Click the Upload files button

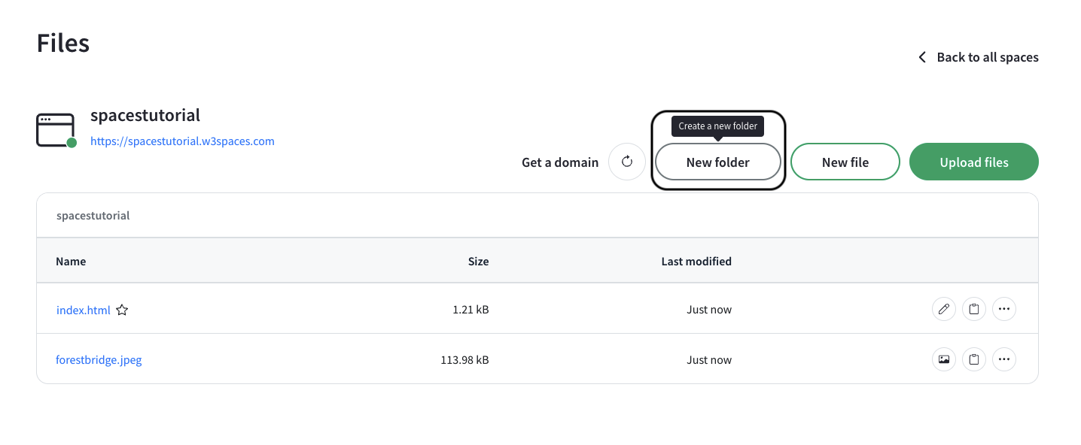click(x=974, y=162)
